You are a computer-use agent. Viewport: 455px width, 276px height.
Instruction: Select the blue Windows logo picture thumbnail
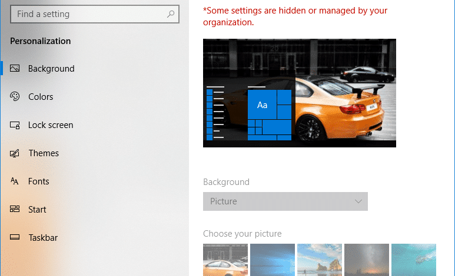point(273,260)
